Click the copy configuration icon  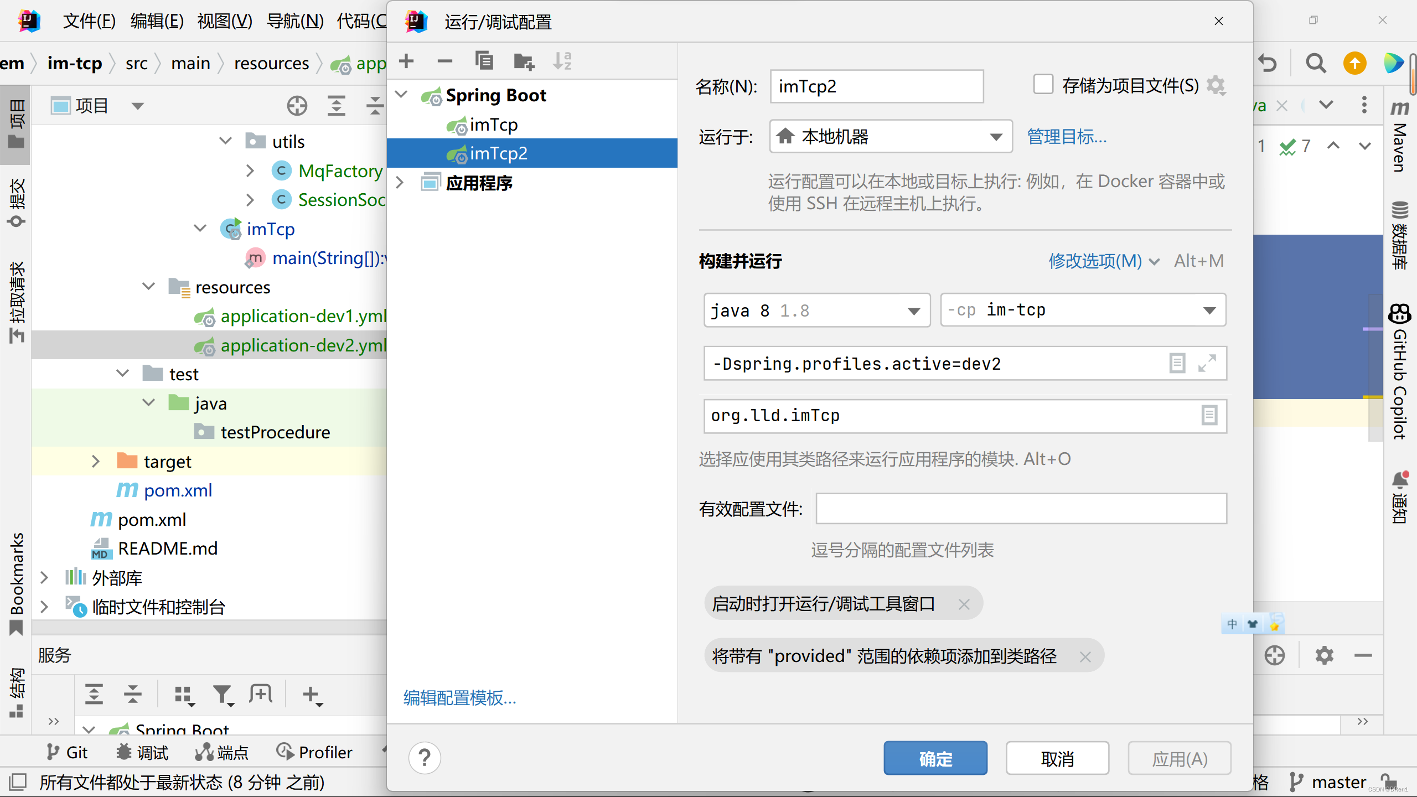(484, 61)
